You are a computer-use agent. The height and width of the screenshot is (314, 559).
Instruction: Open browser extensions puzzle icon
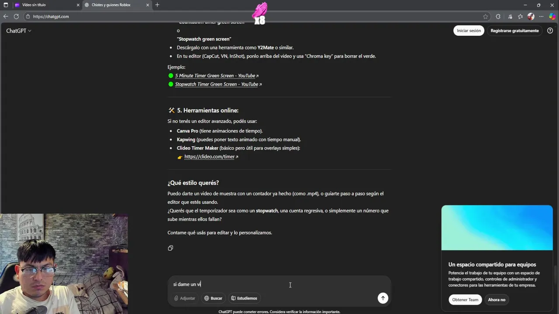click(x=498, y=17)
